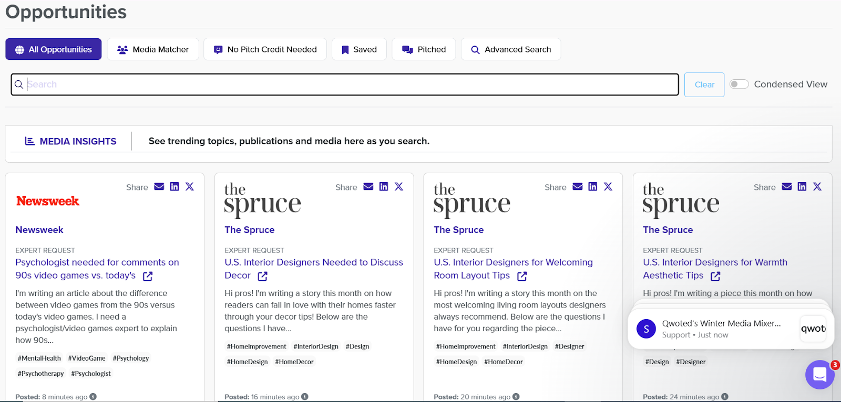841x402 pixels.
Task: Open external link icon beside Discuss Decor
Action: [263, 276]
